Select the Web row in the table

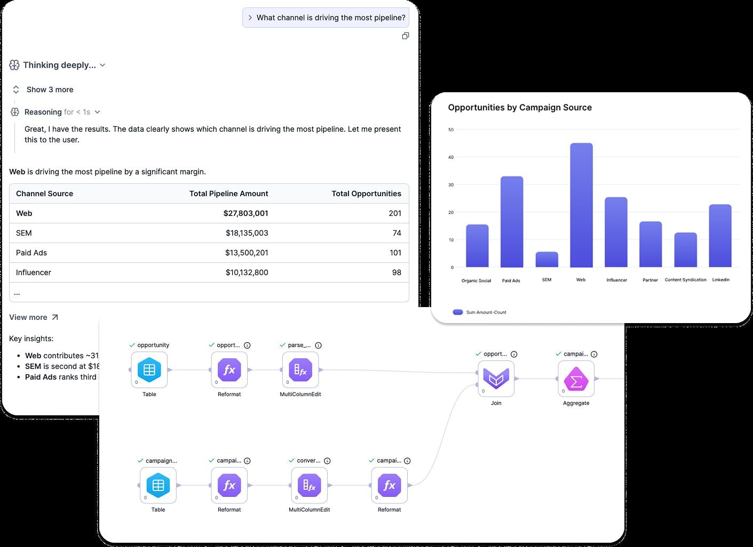209,213
